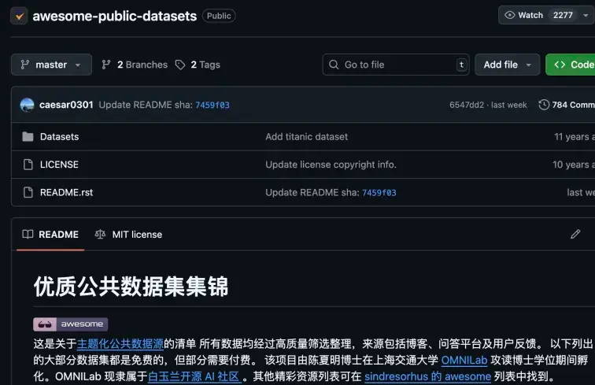This screenshot has height=385, width=595.
Task: Click the tag icon beside 2 Tags
Action: (180, 65)
